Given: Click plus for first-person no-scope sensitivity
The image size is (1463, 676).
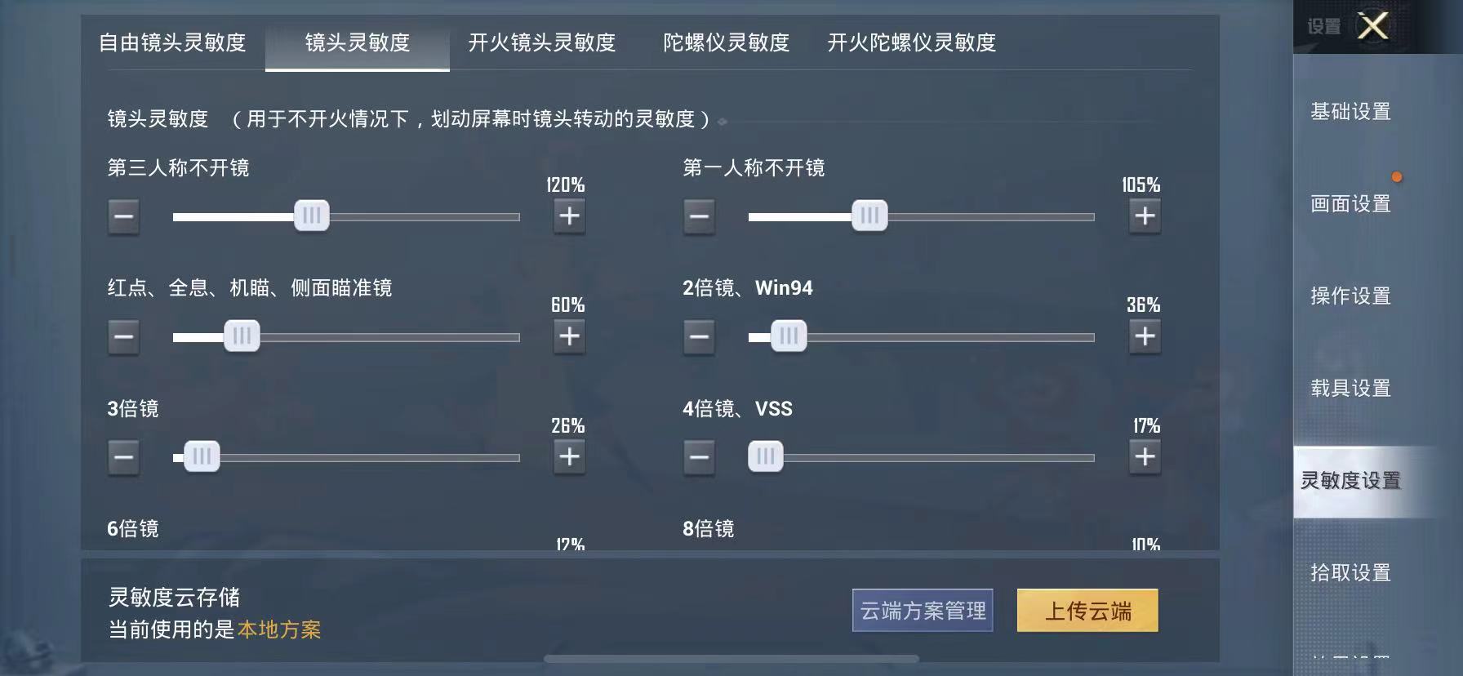Looking at the screenshot, I should 1145,216.
